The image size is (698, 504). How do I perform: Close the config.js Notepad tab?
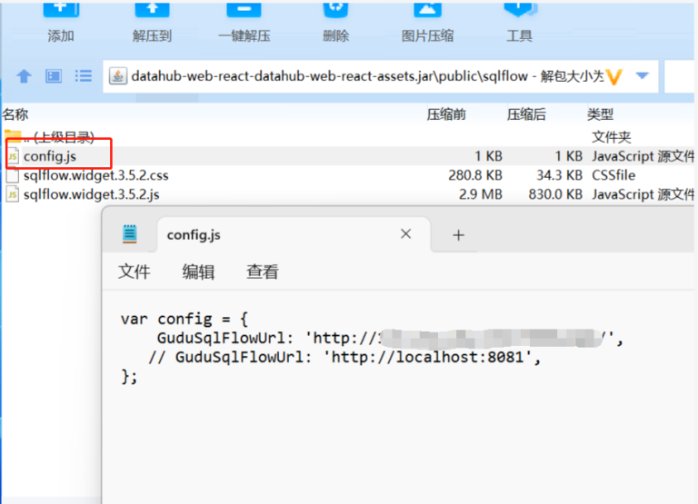[406, 234]
